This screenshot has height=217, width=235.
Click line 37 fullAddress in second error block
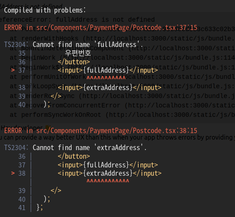pos(108,165)
